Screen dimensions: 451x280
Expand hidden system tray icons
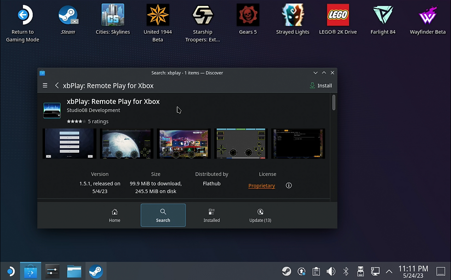click(x=389, y=271)
